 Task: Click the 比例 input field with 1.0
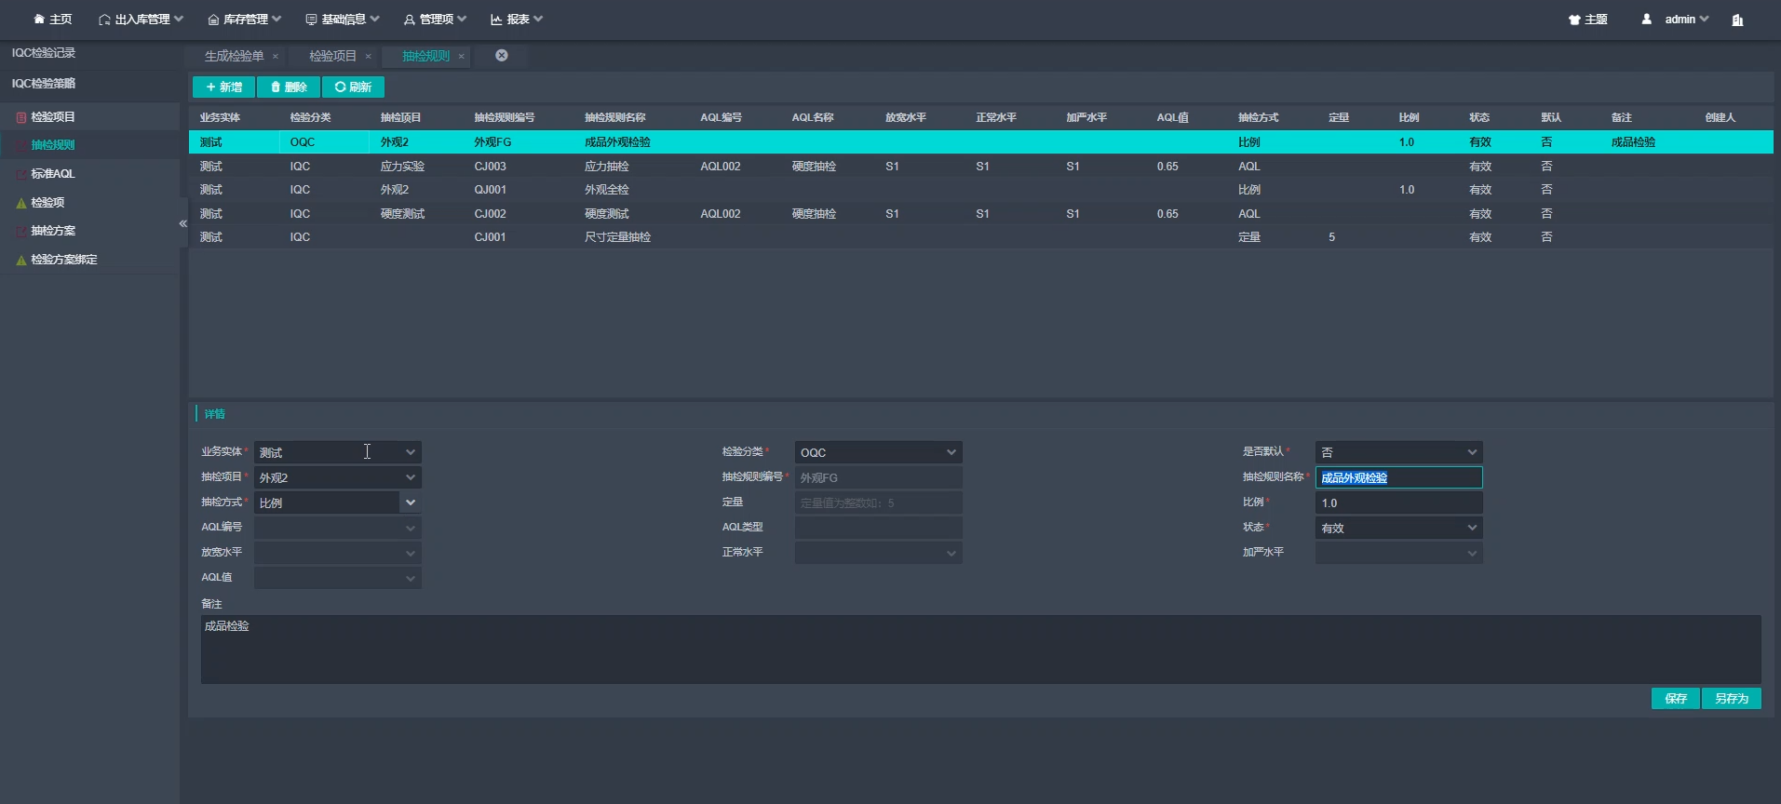pyautogui.click(x=1399, y=502)
